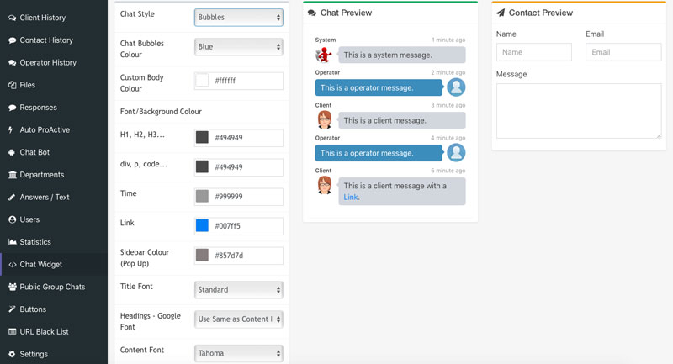Screen dimensions: 673x364
Task: Click the Chat Bot android icon in sidebar
Action: pos(12,152)
